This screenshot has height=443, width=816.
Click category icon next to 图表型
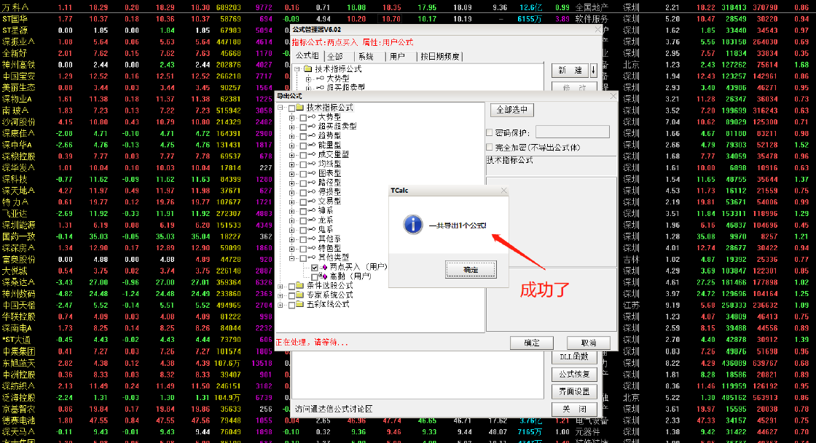(x=312, y=173)
